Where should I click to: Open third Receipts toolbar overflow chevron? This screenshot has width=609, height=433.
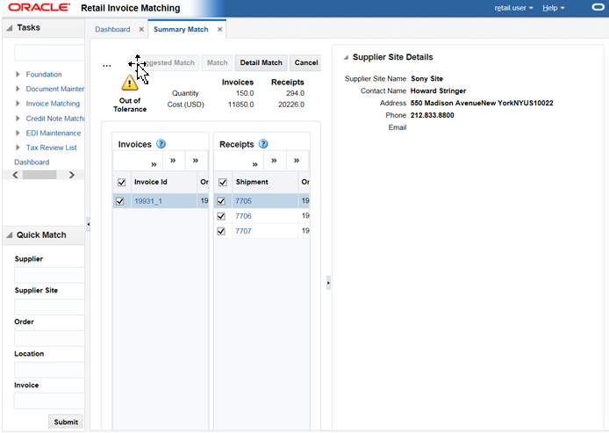(297, 160)
